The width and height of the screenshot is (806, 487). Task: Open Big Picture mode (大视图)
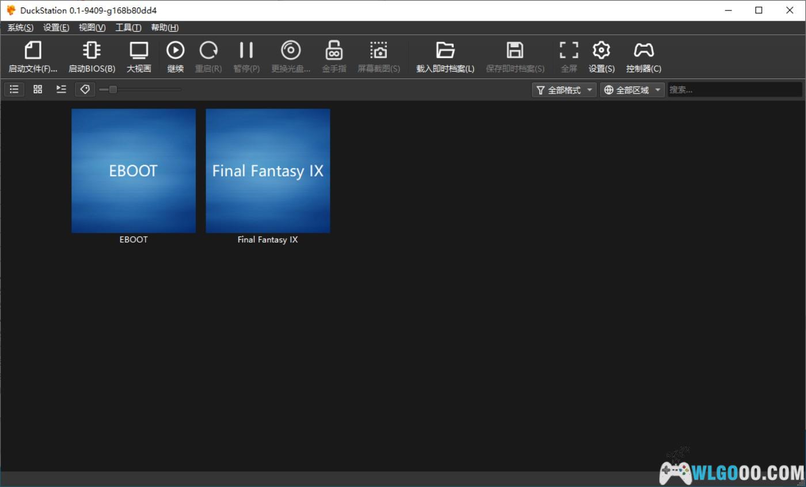point(139,51)
